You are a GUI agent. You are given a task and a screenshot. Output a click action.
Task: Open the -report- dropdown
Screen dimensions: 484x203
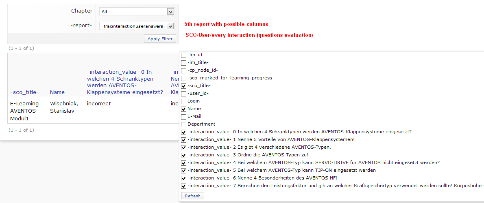coord(137,26)
